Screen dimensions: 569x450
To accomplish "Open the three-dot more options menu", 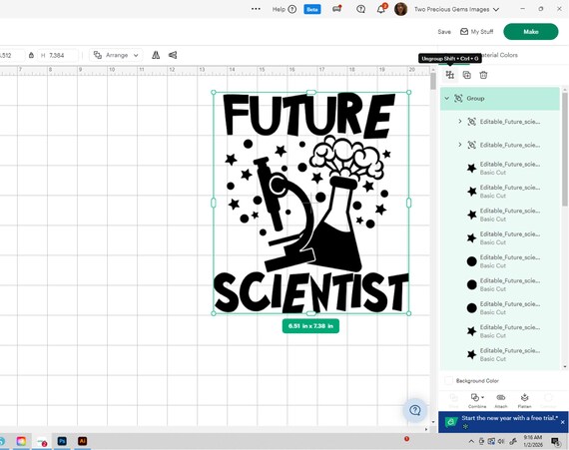I will tap(256, 9).
